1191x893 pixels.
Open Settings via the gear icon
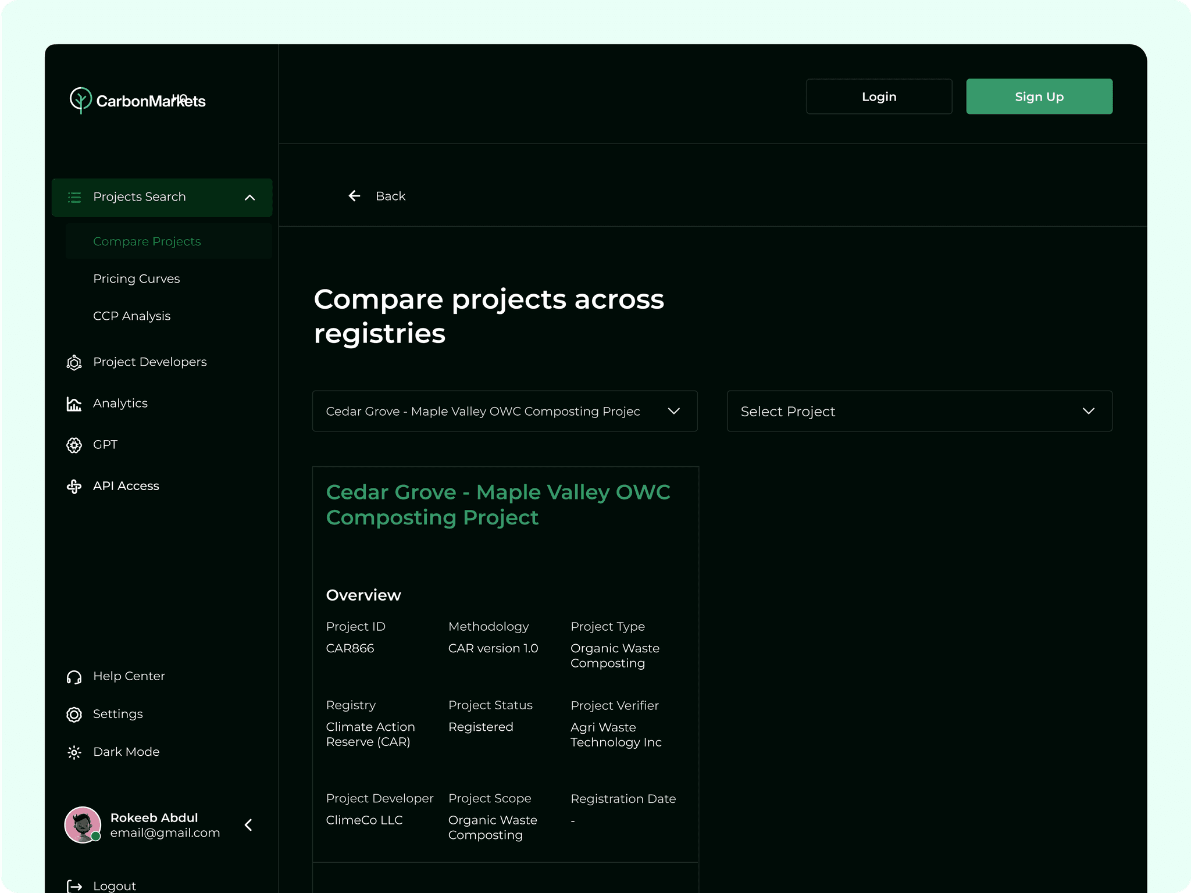pos(74,715)
